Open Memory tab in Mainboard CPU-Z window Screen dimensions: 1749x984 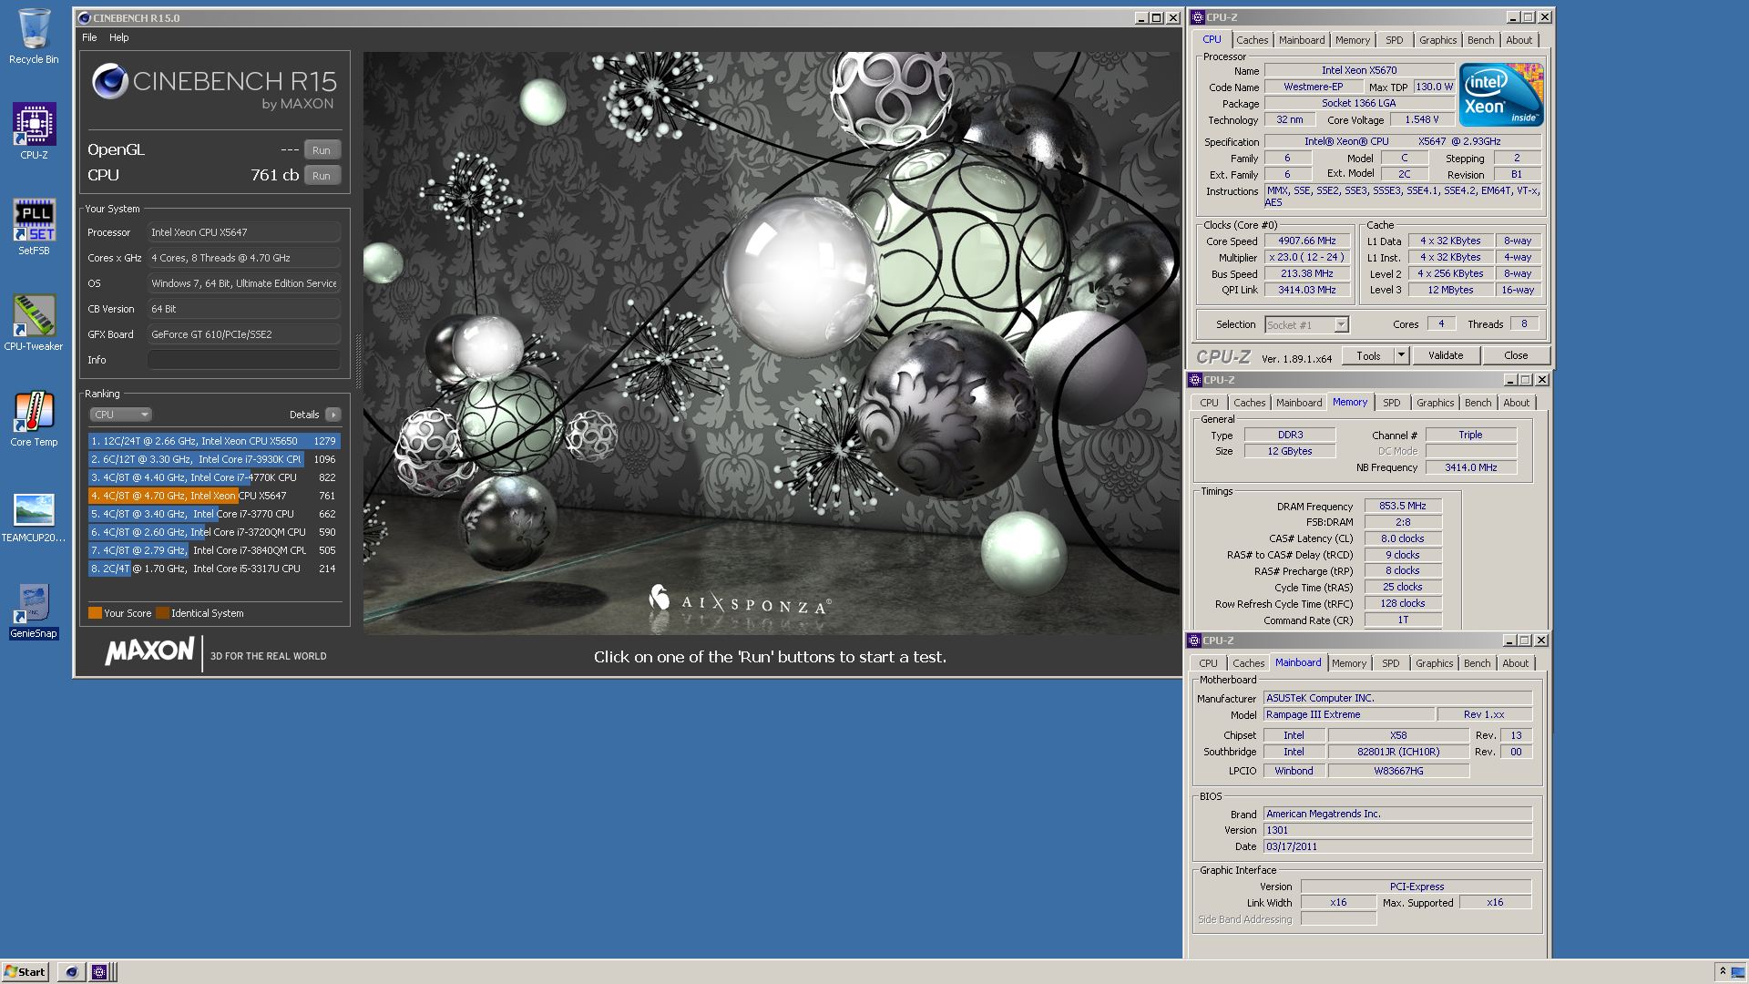(1348, 663)
